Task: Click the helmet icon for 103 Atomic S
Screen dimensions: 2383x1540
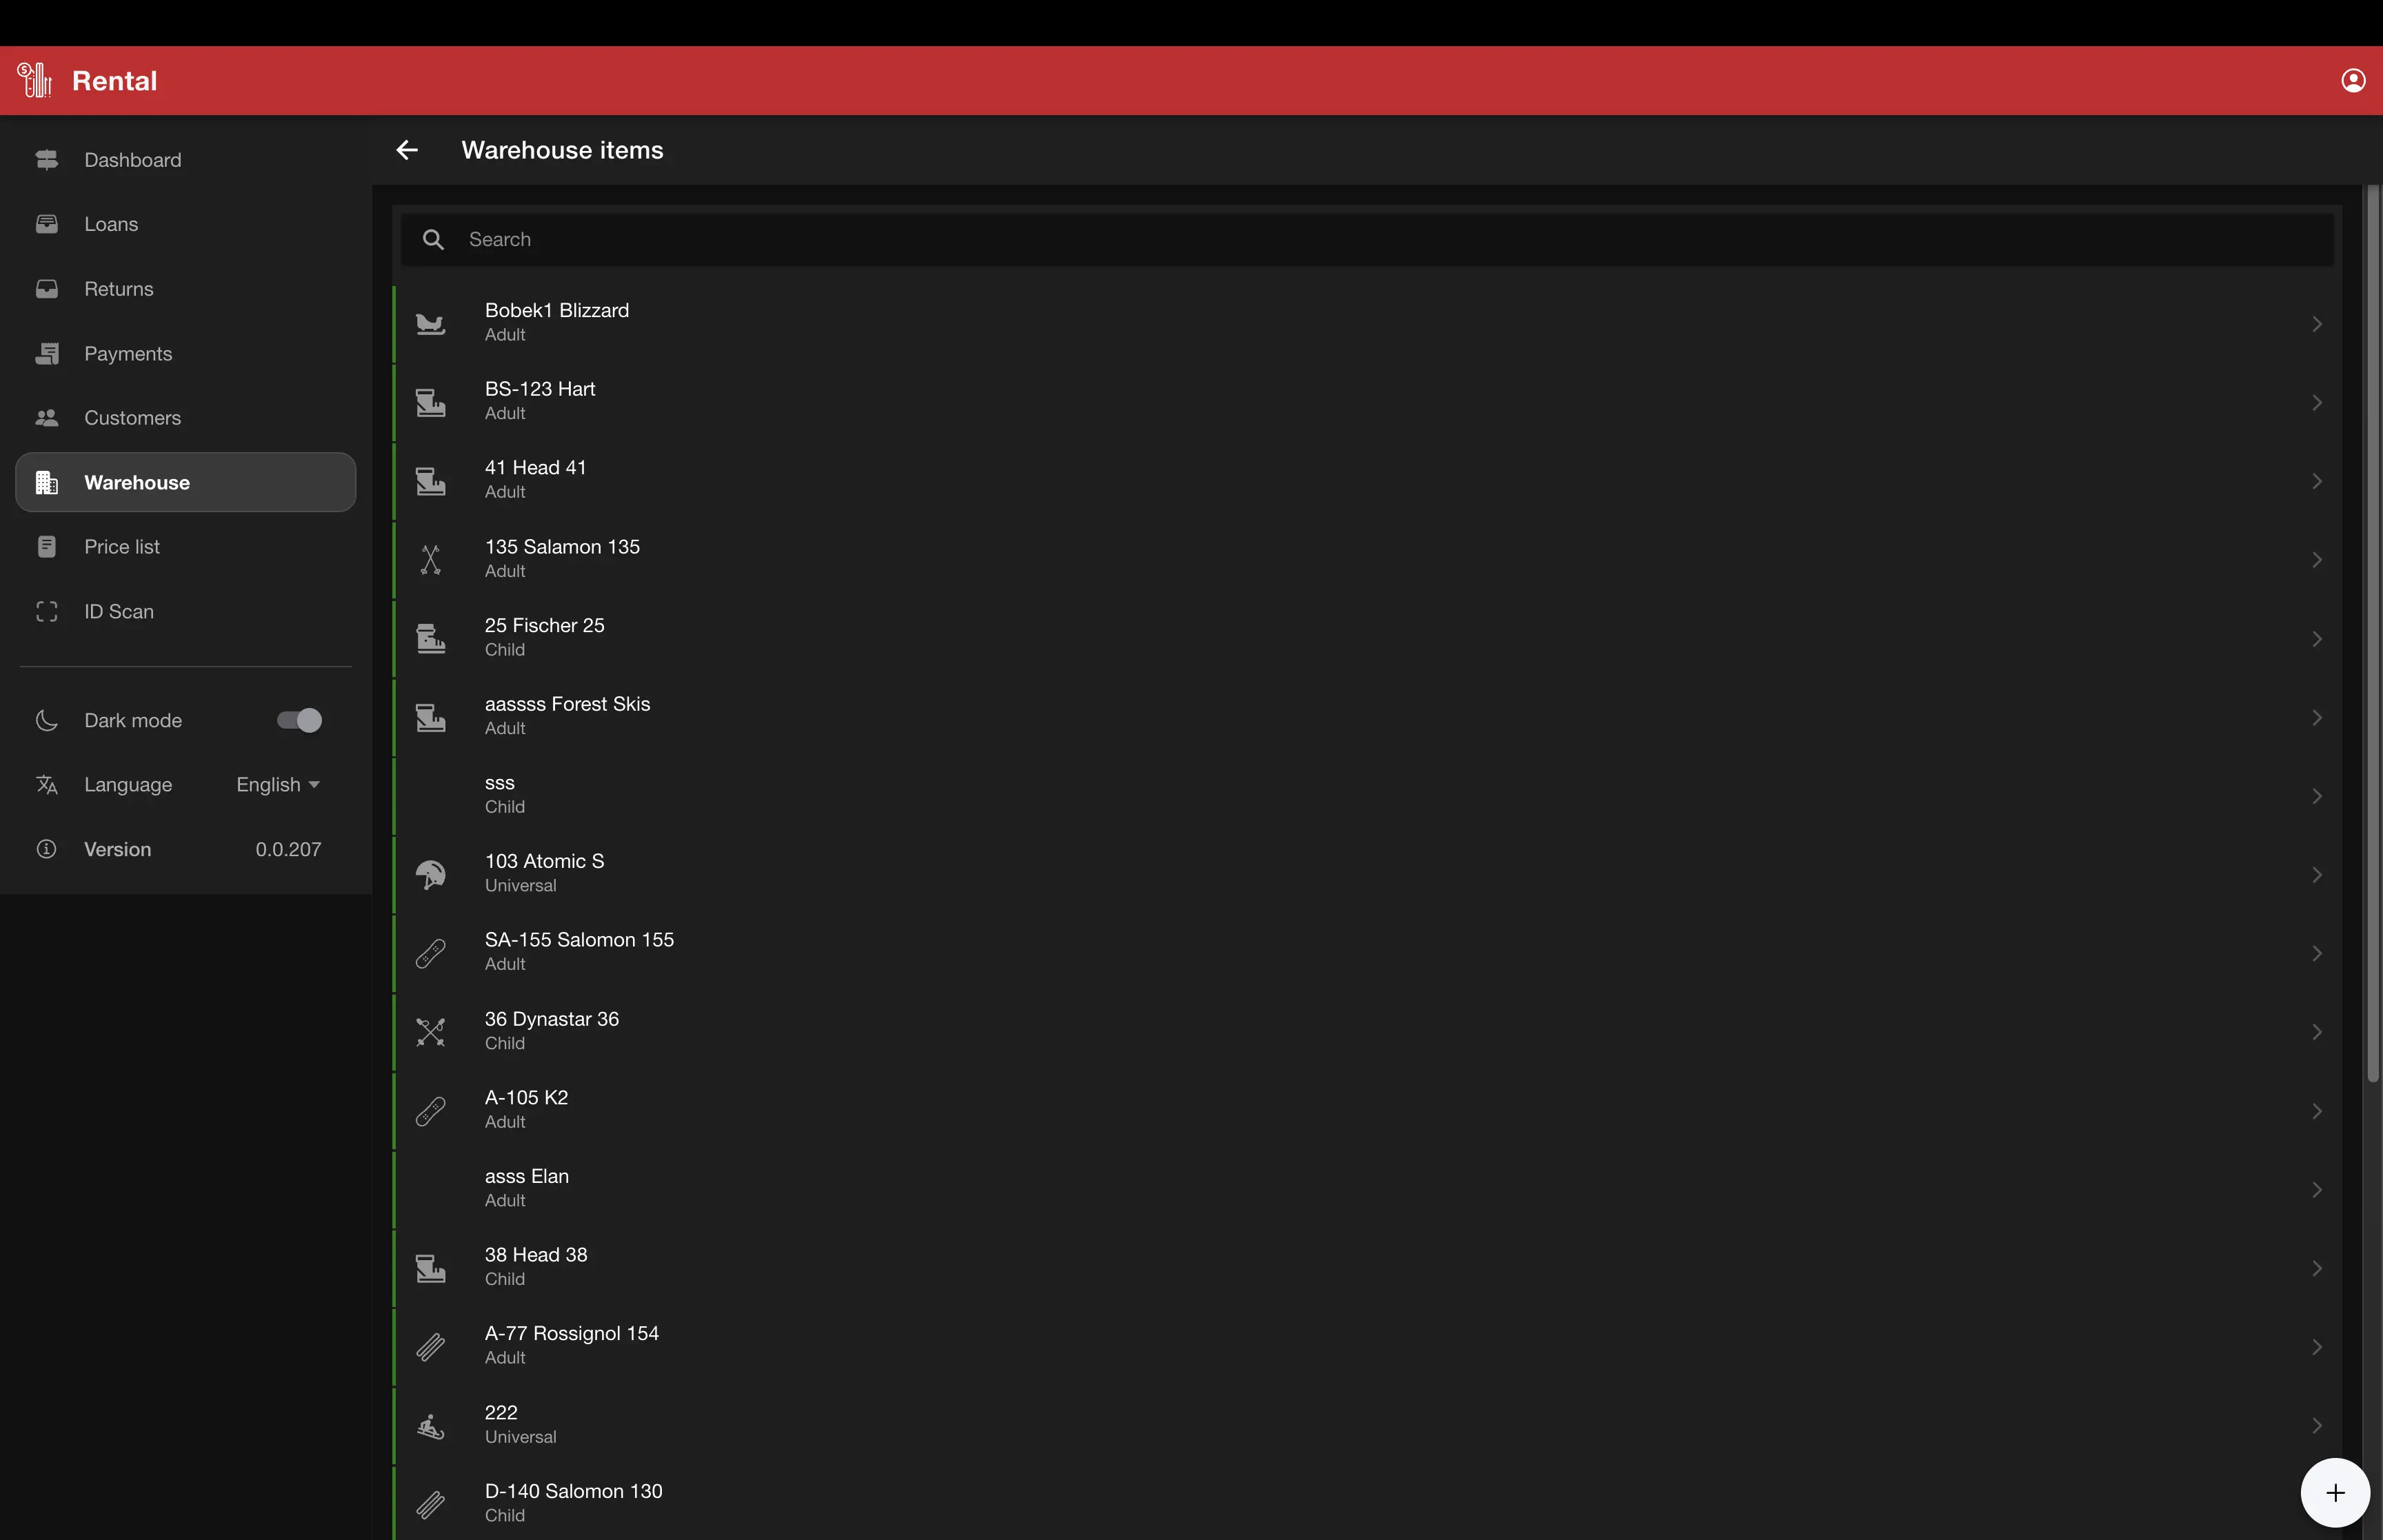Action: click(431, 875)
